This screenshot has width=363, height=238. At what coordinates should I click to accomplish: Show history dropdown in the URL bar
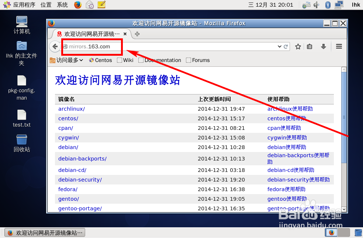(279, 46)
